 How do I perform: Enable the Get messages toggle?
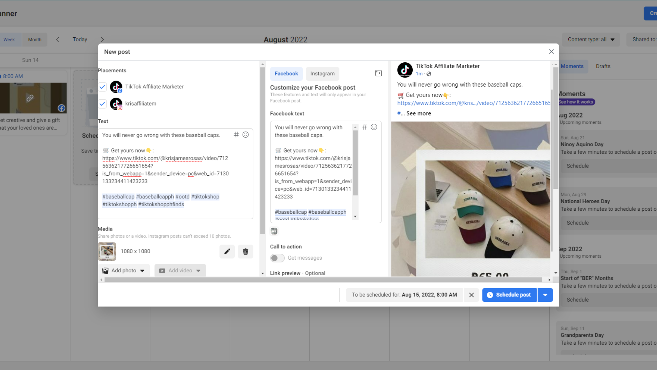click(277, 258)
